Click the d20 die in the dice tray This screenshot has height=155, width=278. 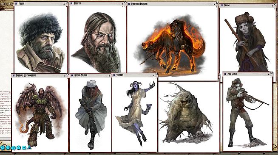[x=3, y=147]
